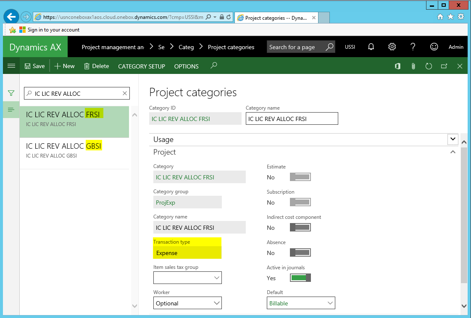The height and width of the screenshot is (318, 471).
Task: Toggle the Indirect cost component switch
Action: click(x=300, y=228)
